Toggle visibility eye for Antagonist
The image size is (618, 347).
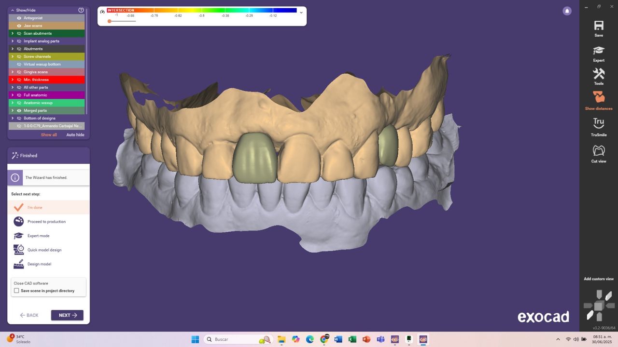19,18
